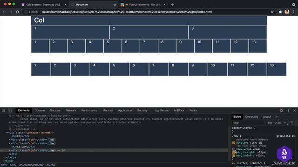Open DevTools more options menu
Screen dimensions: 298x167
[288, 110]
